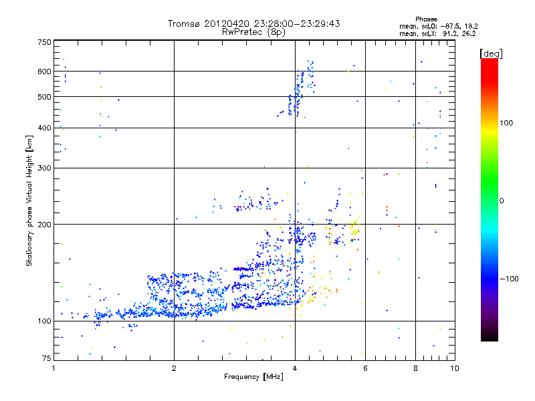This screenshot has width=535, height=401.
Task: Click the x-axis tick label '6'
Action: (365, 368)
